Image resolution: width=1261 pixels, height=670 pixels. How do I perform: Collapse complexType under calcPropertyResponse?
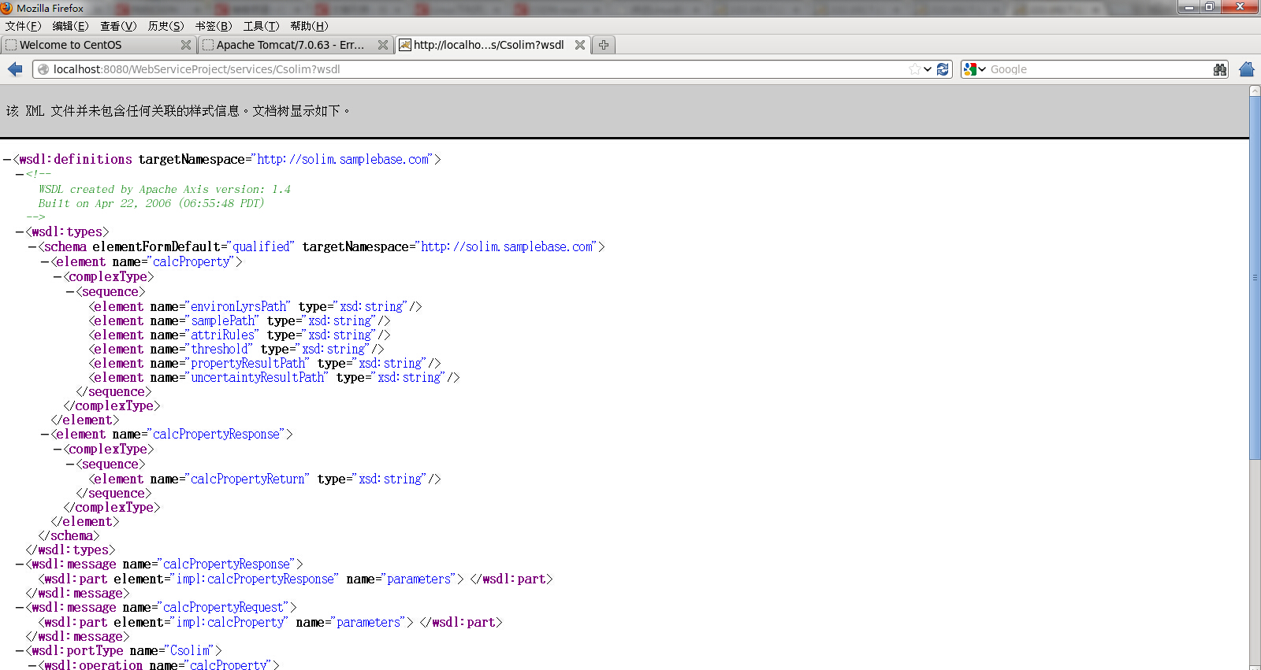pos(58,450)
